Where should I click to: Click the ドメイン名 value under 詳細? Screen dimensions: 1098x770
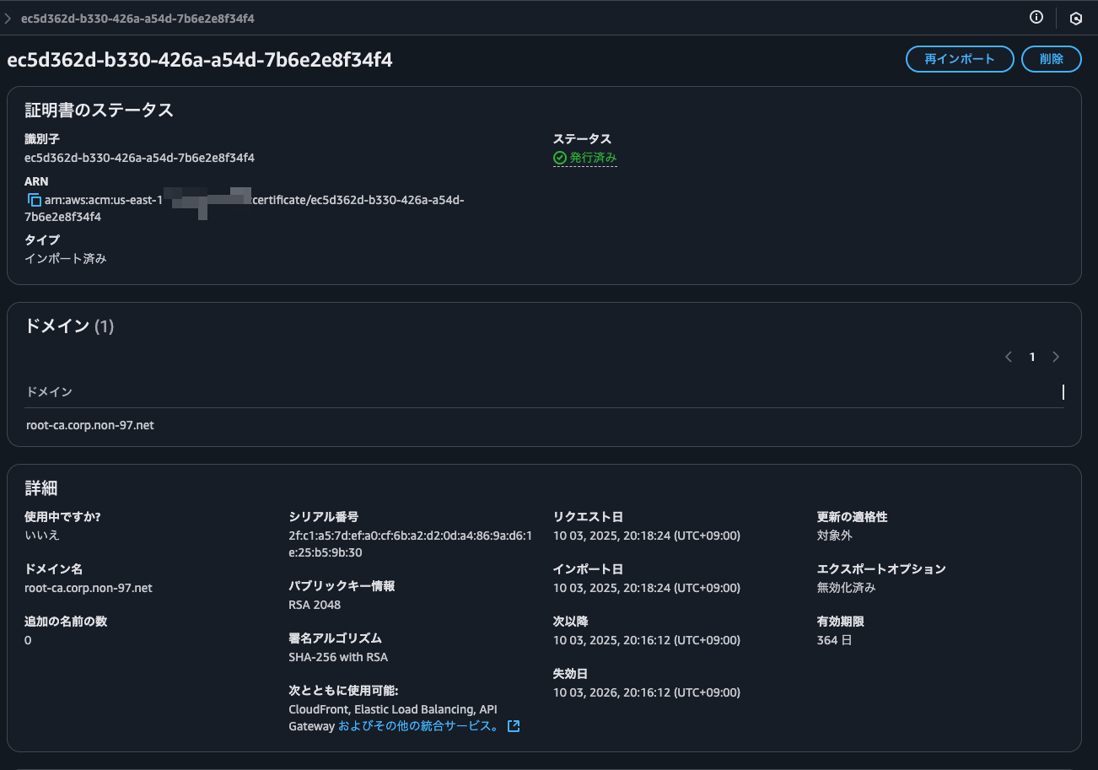(x=89, y=588)
